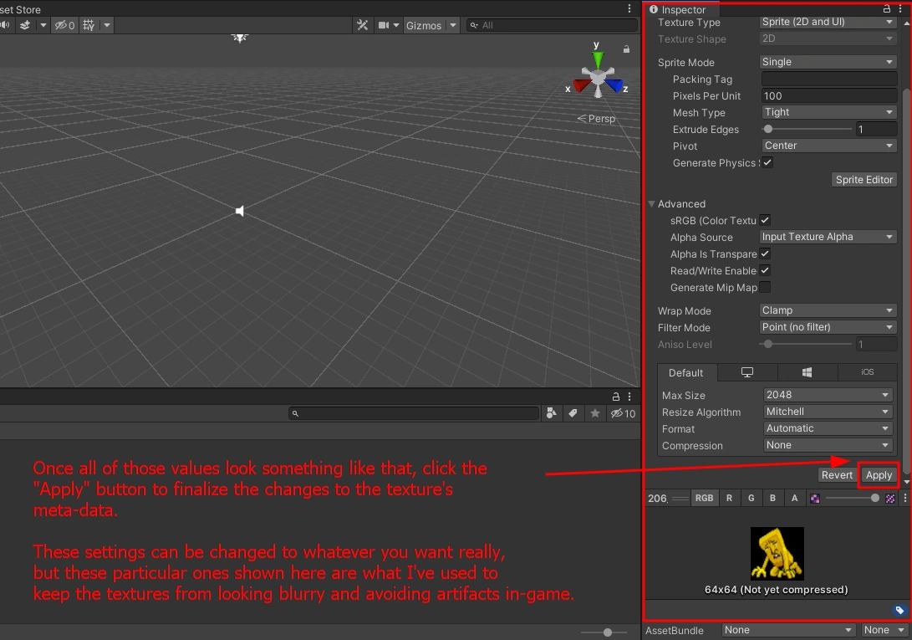Toggle scene gizmo rotation lock icon
Viewport: 912px width, 640px height.
(x=626, y=49)
